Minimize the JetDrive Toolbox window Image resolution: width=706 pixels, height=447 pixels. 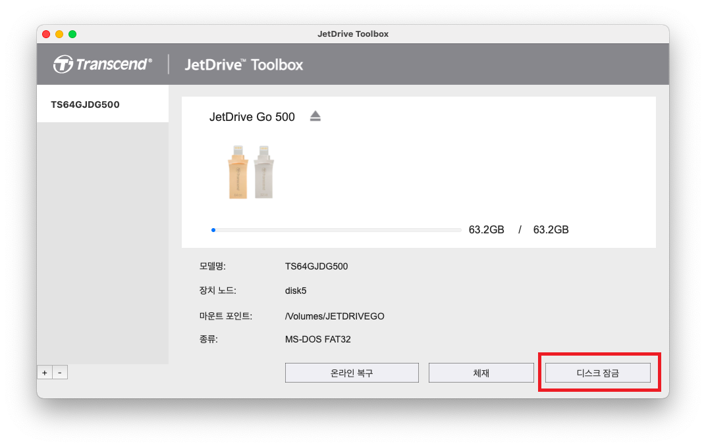[x=59, y=34]
